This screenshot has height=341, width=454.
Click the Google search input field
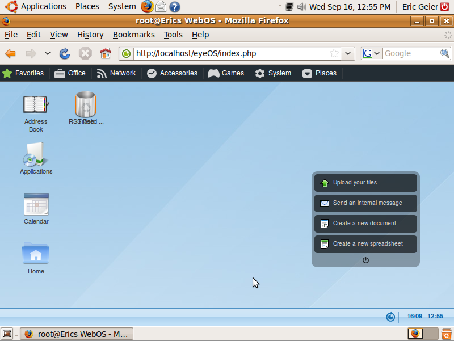[411, 53]
